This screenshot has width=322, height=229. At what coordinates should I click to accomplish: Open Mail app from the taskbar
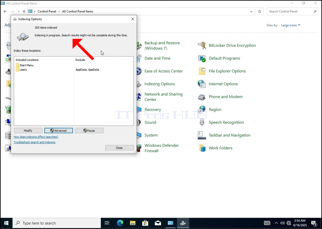[x=158, y=223]
